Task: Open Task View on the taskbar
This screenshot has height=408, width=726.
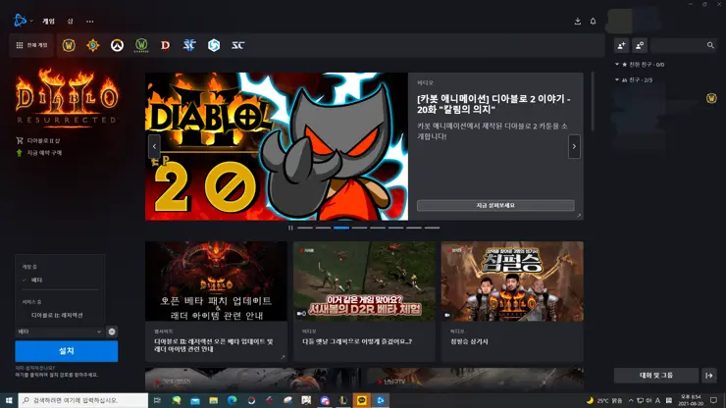Action: 157,400
